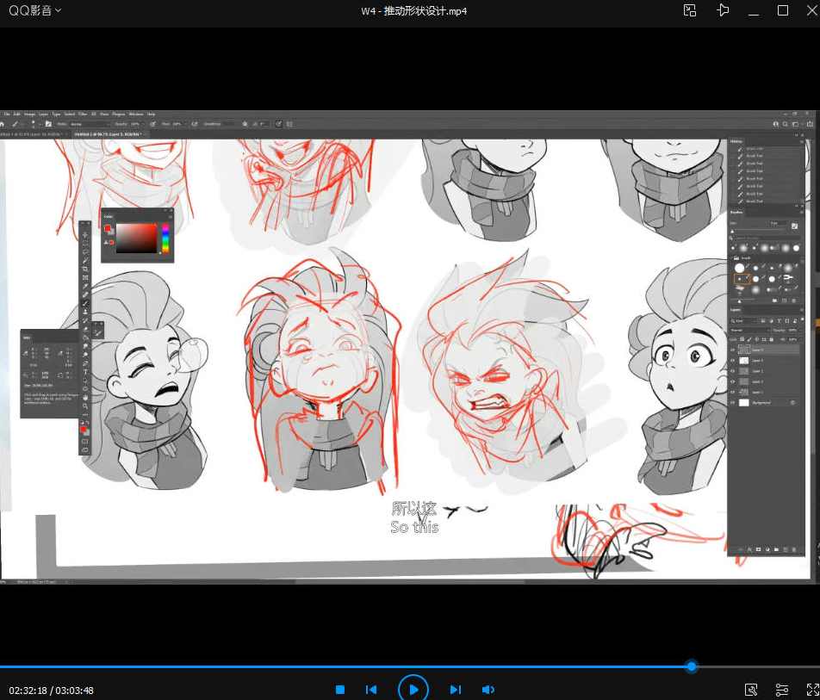Viewport: 820px width, 700px height.
Task: Stop the video playback
Action: click(x=340, y=690)
